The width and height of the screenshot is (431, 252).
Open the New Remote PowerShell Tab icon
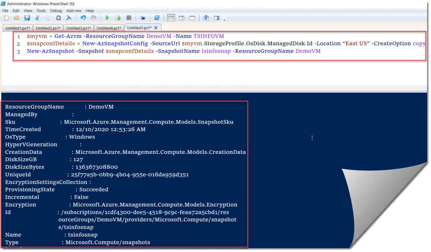click(143, 18)
